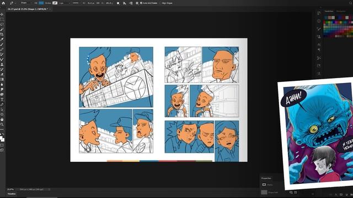Image resolution: width=353 pixels, height=198 pixels.
Task: Open the Pen tool preset picker
Action: pos(12,3)
